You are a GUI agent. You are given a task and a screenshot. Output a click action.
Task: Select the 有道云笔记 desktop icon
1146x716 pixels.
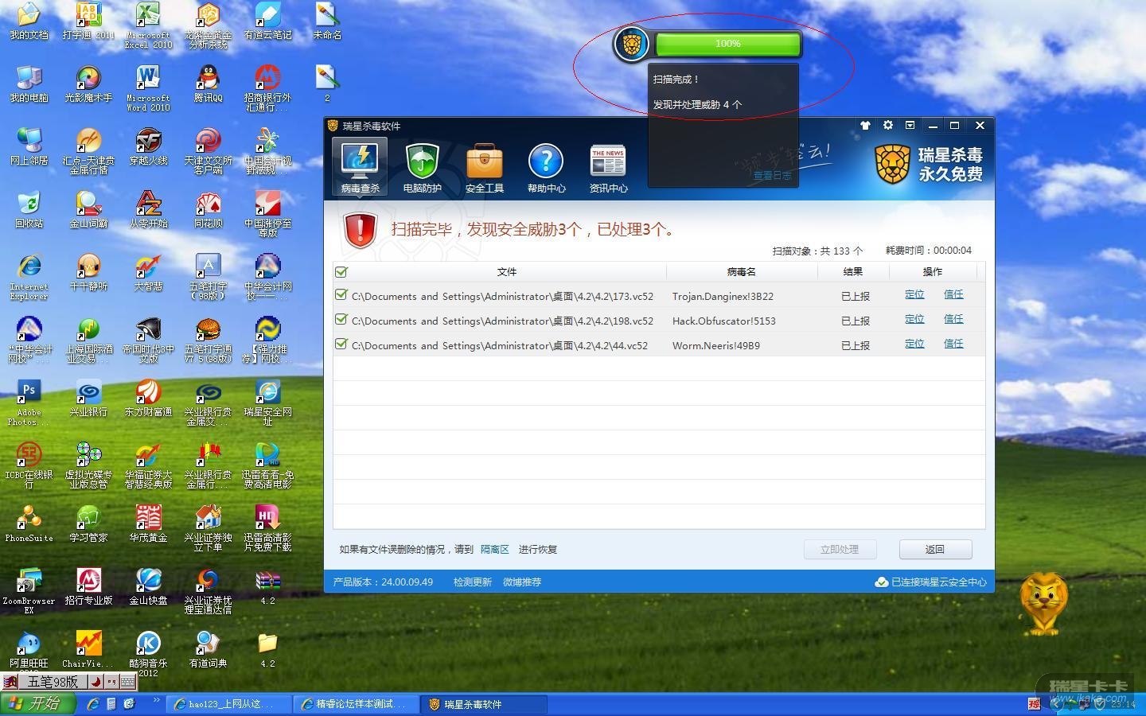pyautogui.click(x=267, y=21)
